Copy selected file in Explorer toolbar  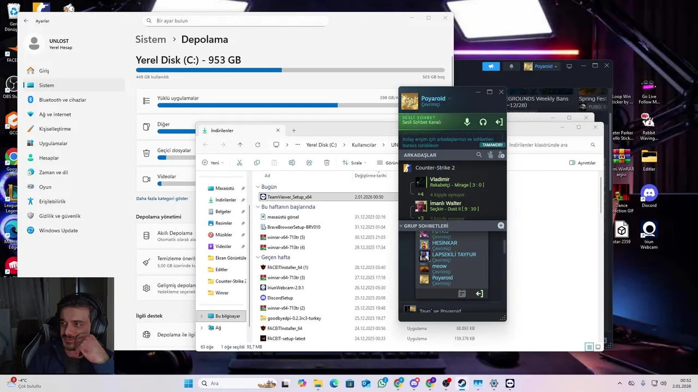coord(257,163)
